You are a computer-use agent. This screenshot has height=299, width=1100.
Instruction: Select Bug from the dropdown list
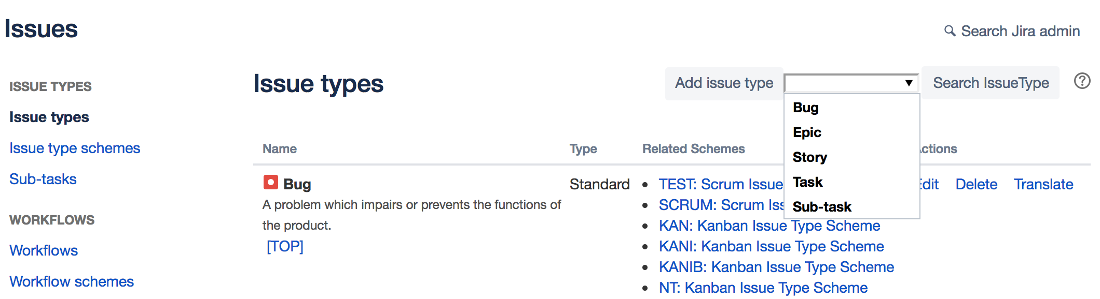coord(806,108)
